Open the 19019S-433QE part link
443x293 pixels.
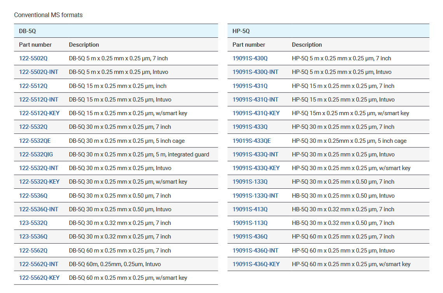251,140
